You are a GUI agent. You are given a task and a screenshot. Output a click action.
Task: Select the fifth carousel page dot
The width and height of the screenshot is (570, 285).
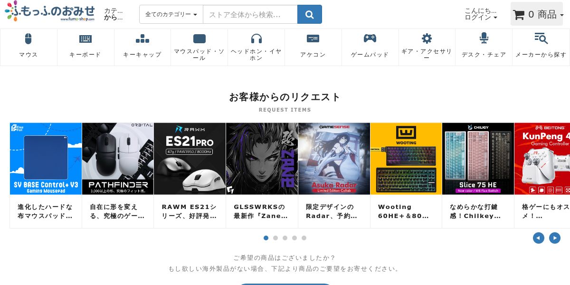pos(304,238)
